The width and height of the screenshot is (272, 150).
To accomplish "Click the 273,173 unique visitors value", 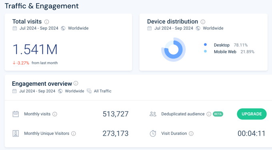I will tap(116, 134).
